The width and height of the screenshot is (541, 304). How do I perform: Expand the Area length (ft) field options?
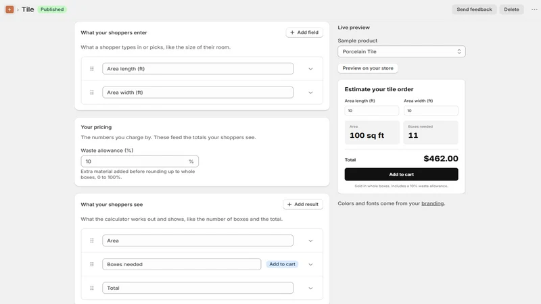tap(310, 69)
